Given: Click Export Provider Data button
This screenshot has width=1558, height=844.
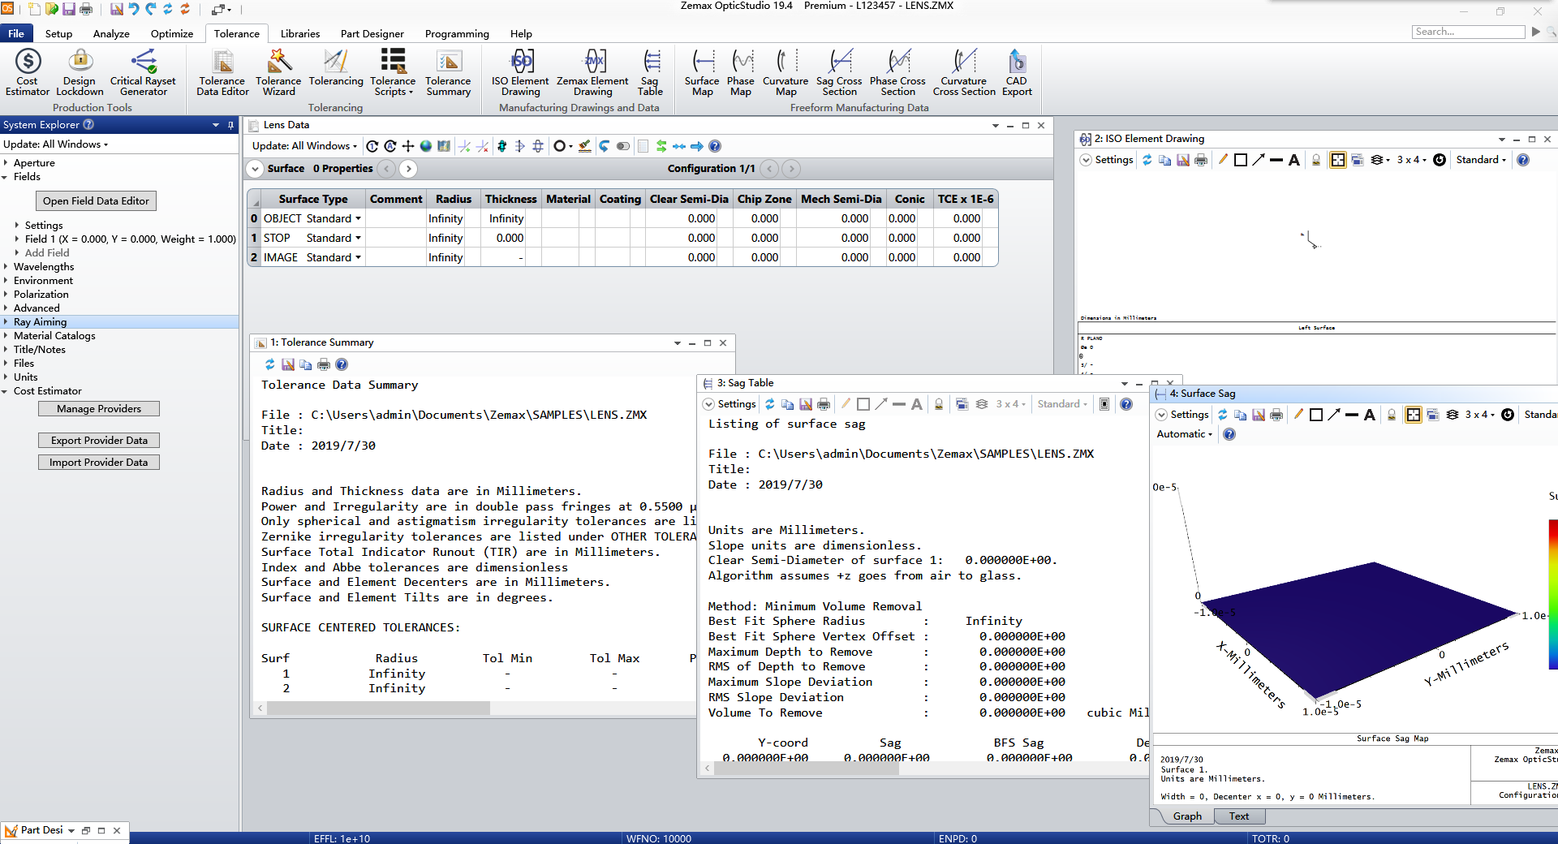Looking at the screenshot, I should click(99, 441).
